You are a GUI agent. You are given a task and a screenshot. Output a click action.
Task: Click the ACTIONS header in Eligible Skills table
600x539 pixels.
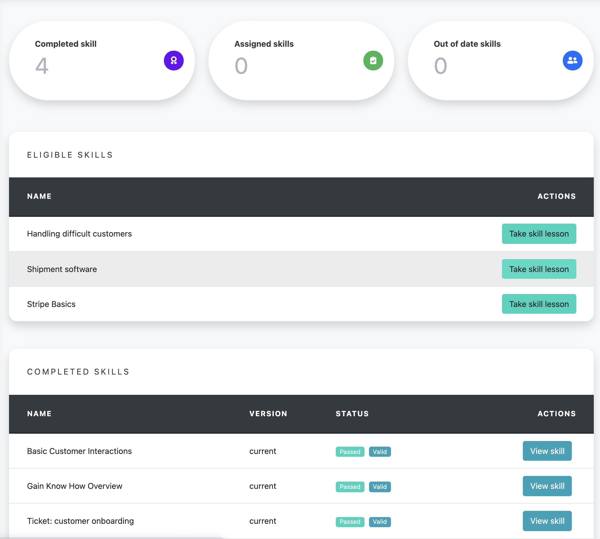(x=556, y=196)
